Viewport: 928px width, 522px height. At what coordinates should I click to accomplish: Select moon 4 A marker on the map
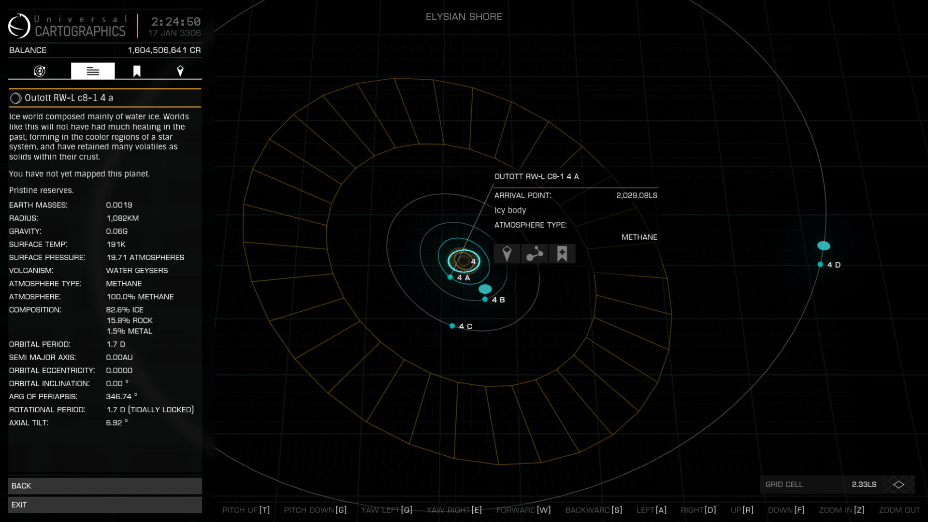coord(450,277)
